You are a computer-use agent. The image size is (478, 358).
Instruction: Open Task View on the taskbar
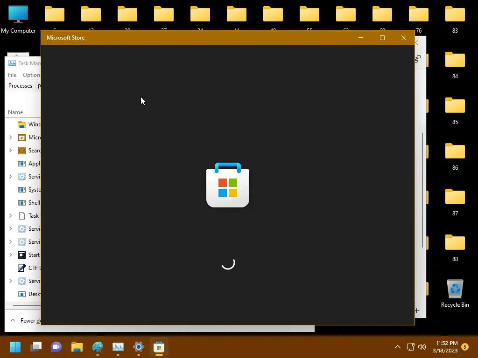(x=35, y=346)
